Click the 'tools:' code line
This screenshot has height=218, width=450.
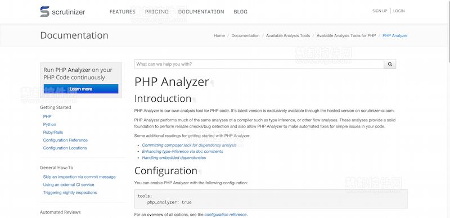[x=145, y=196]
